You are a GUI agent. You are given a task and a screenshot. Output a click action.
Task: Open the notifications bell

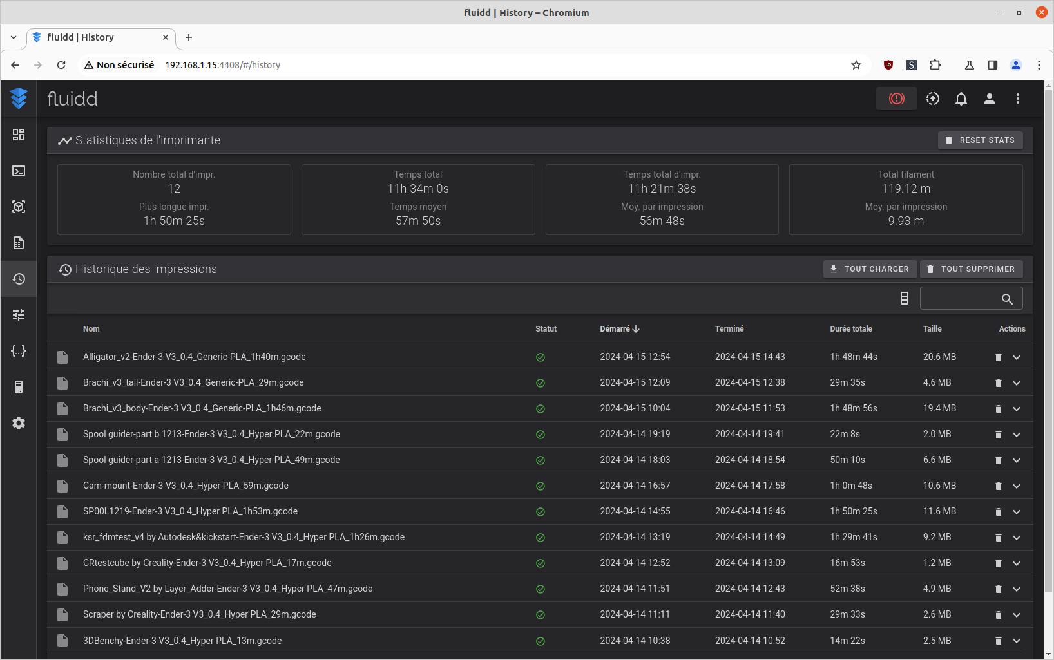[x=961, y=99]
